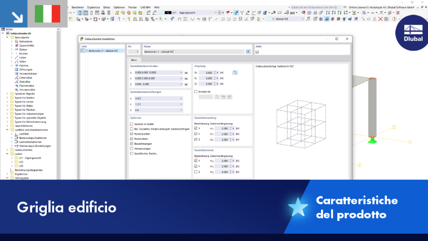
Task: Open the Berechnen menu
Action: click(78, 7)
